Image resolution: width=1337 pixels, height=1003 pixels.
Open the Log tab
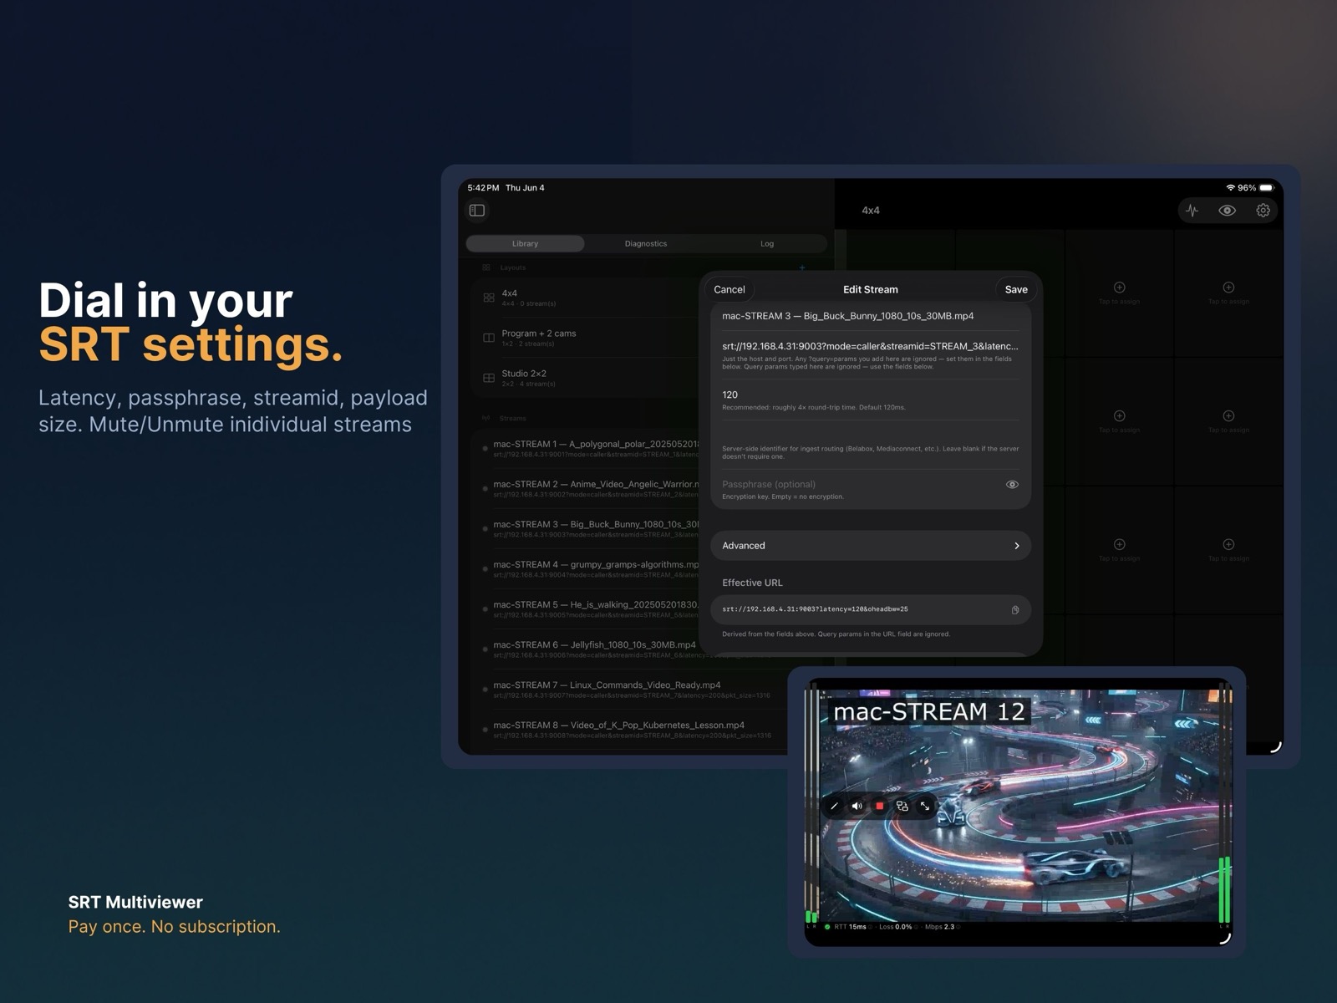(767, 243)
